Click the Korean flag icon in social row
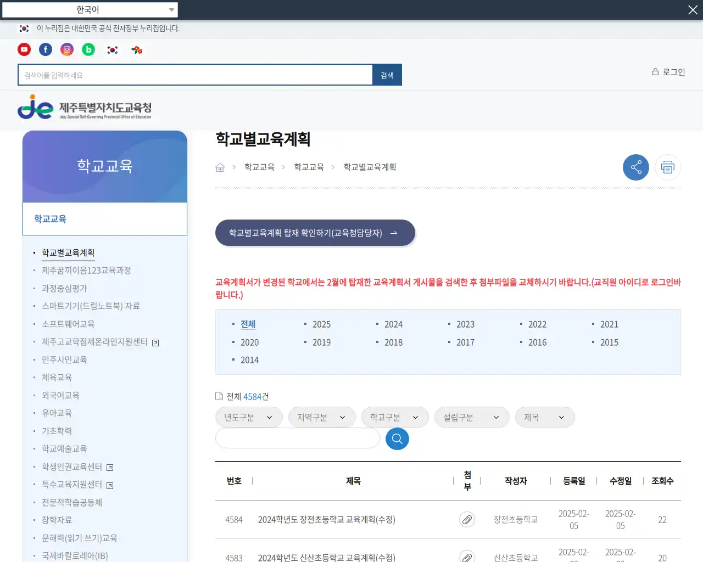The image size is (703, 562). (113, 50)
